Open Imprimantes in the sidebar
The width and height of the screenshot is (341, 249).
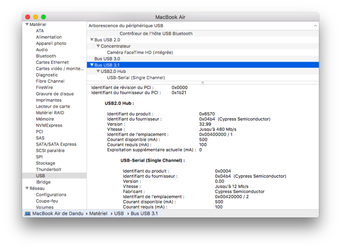pyautogui.click(x=49, y=100)
